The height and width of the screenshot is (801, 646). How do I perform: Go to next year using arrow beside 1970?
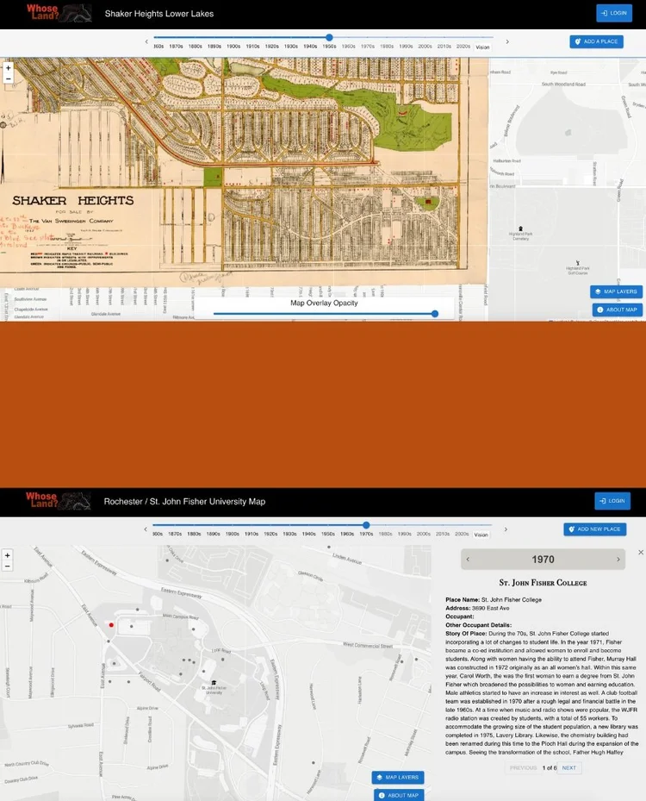[618, 560]
